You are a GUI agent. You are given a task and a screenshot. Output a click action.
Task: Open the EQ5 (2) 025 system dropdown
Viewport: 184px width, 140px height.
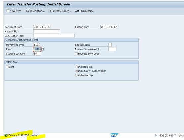click(175, 135)
